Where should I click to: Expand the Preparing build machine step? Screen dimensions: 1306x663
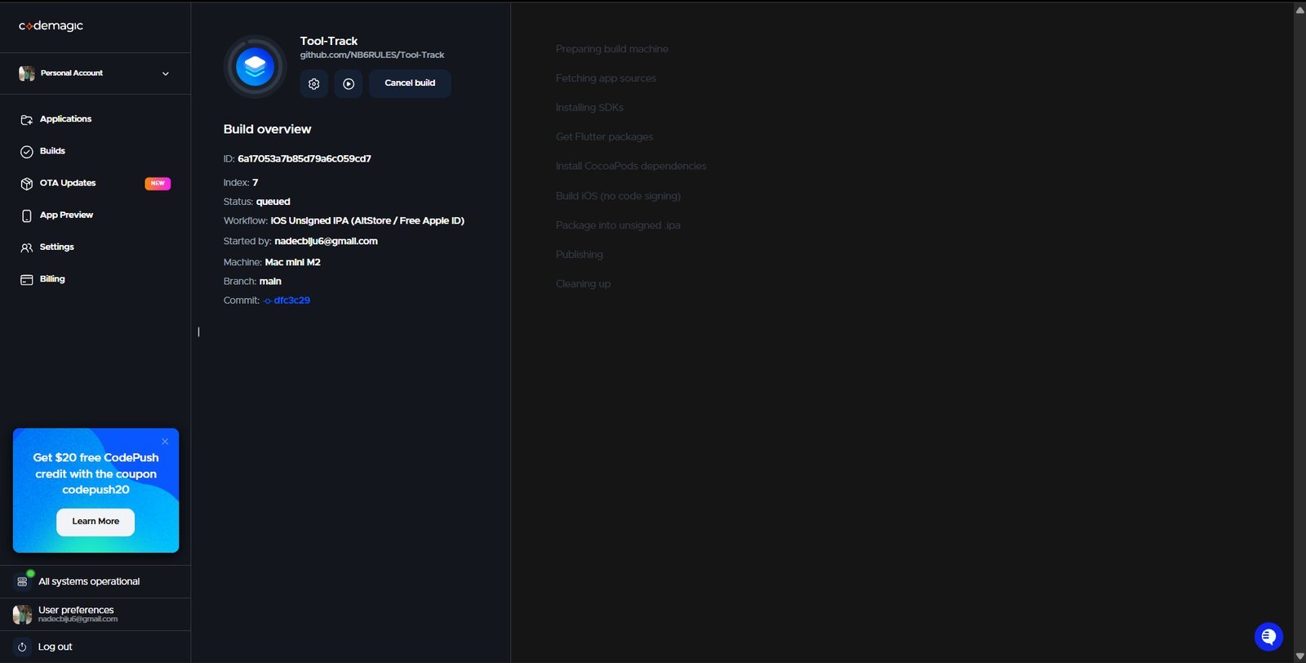point(612,49)
